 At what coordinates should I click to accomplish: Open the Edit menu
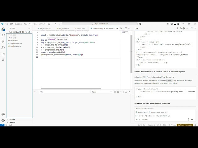[x=11, y=24]
